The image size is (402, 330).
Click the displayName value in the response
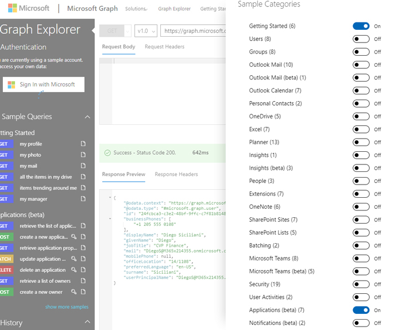183,235
